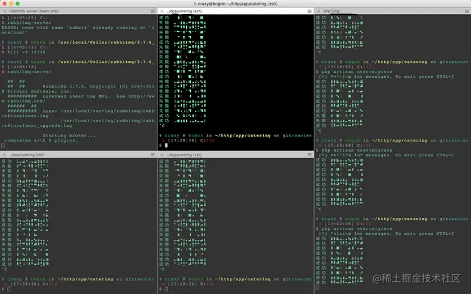Click the 'Starting broker...' line
471x294 pixels.
click(x=69, y=136)
